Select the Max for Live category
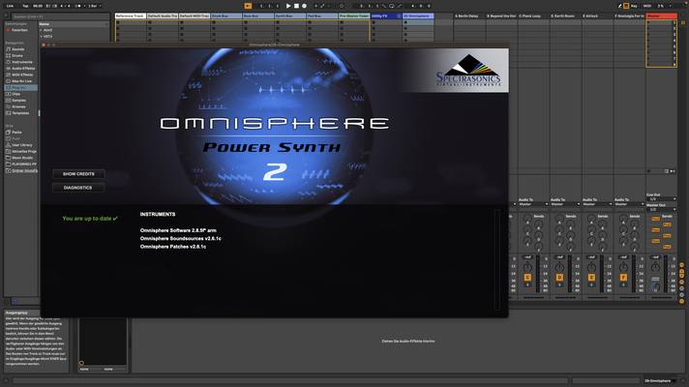Viewport: 689px width, 387px height. coord(20,81)
